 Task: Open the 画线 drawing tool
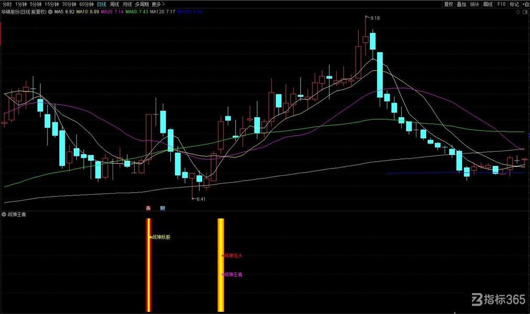tap(488, 4)
